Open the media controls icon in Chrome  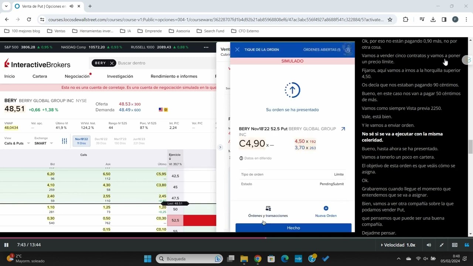click(422, 20)
